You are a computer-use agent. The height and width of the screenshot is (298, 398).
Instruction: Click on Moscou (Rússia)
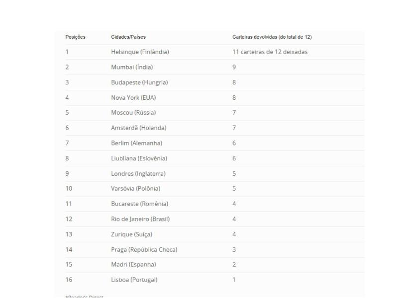click(x=133, y=113)
